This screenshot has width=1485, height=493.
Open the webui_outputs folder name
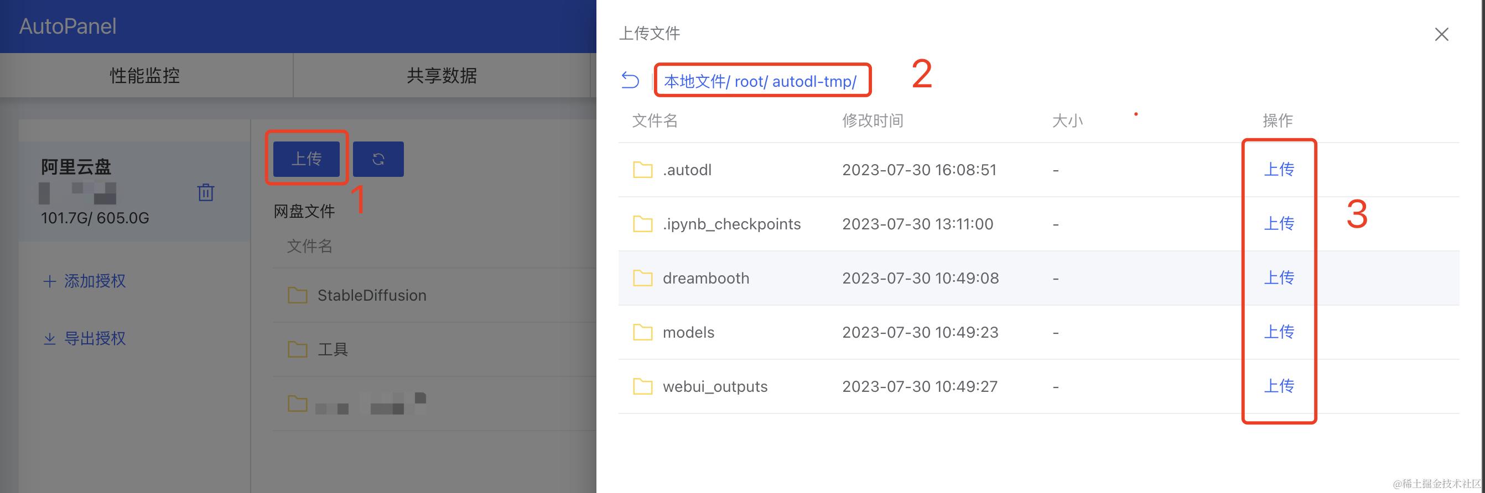coord(715,386)
